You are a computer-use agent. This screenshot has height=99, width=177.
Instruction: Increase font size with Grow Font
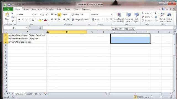43,15
